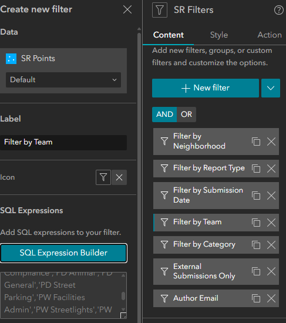Image resolution: width=286 pixels, height=323 pixels.
Task: Open the SQL Expression Builder
Action: click(63, 253)
